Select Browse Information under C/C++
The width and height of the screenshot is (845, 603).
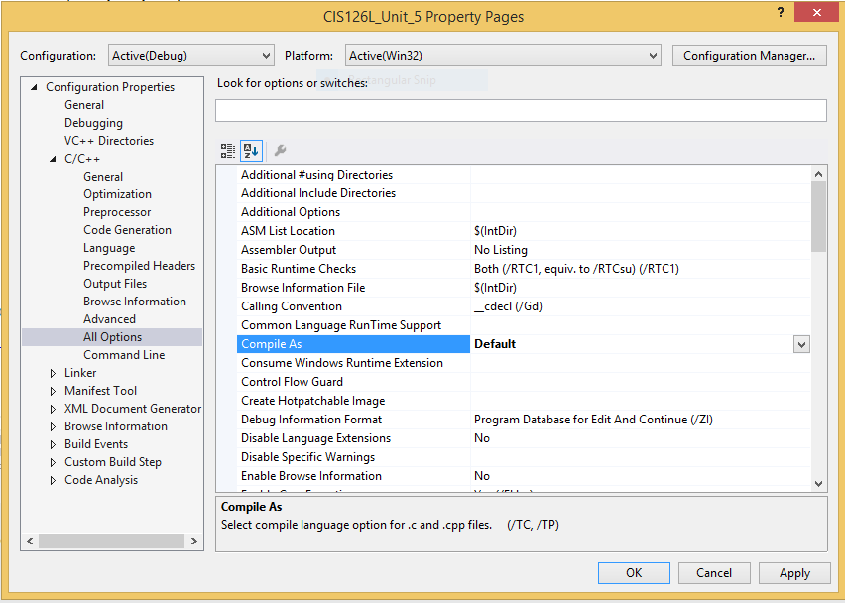coord(135,301)
